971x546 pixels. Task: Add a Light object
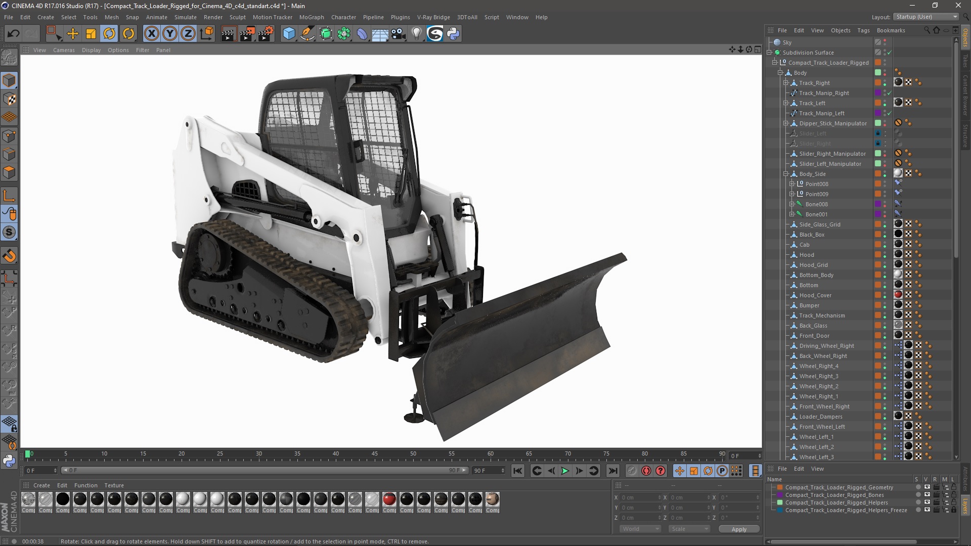pos(417,34)
